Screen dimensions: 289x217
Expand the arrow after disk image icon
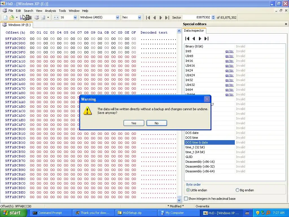pyautogui.click(x=48, y=17)
